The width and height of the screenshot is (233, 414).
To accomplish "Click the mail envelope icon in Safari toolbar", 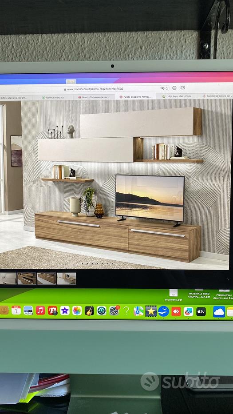I will click(x=182, y=88).
